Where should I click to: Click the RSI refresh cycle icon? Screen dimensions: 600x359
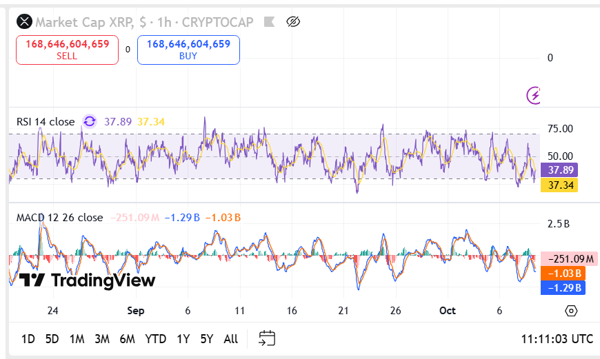[x=90, y=122]
